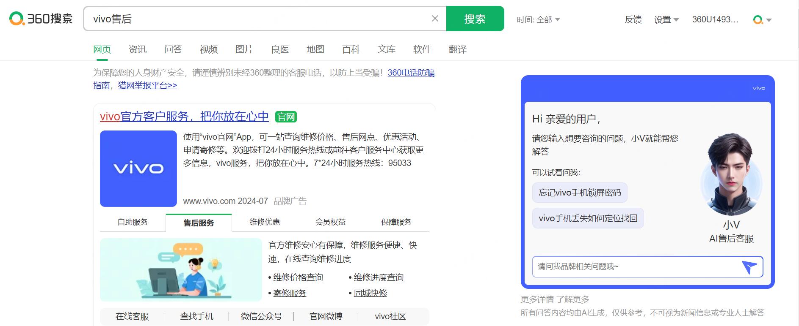Open the 图片 tab
Screen dimensions: 799x326
(x=244, y=49)
